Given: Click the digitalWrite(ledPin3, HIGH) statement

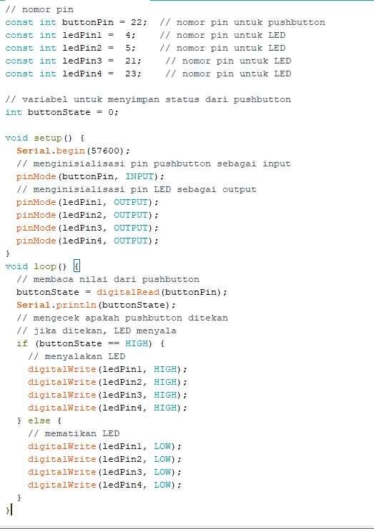Looking at the screenshot, I should [x=107, y=395].
